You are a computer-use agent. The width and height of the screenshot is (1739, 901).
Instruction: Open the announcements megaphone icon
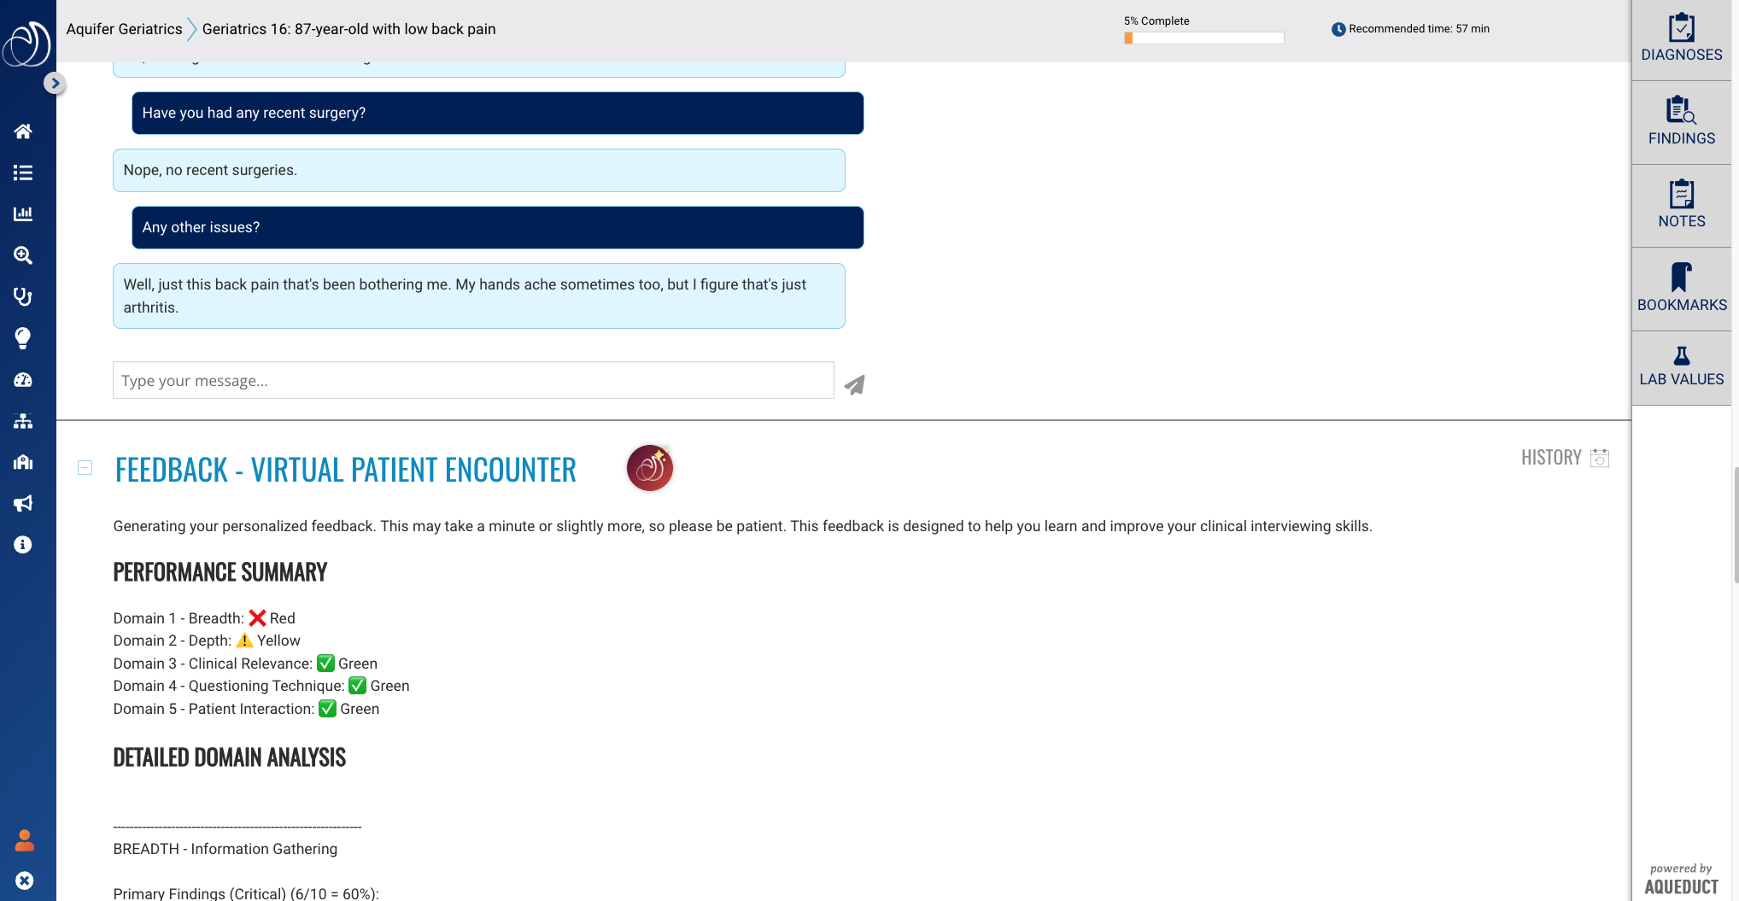(x=22, y=503)
